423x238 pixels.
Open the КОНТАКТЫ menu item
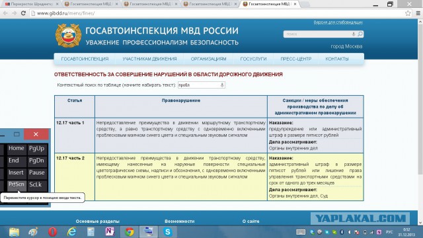coord(337,59)
